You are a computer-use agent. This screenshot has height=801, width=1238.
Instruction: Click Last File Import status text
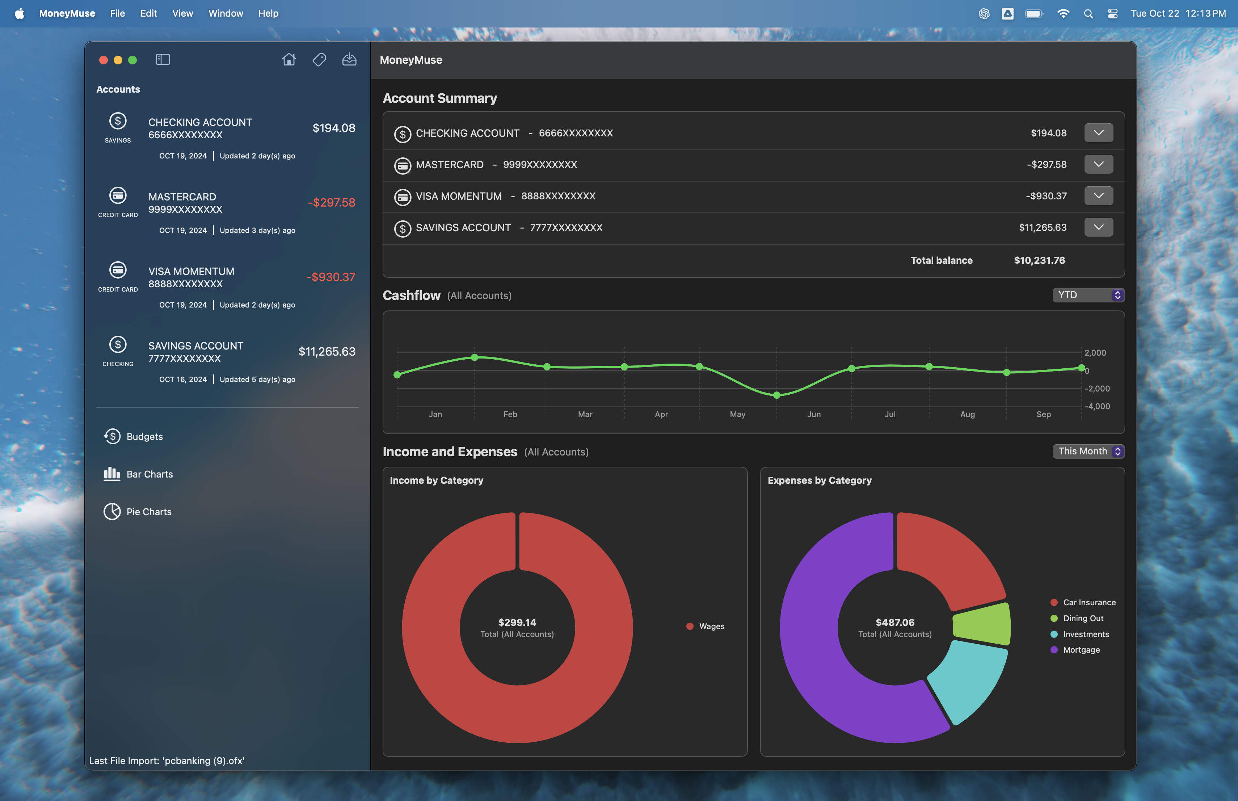167,760
